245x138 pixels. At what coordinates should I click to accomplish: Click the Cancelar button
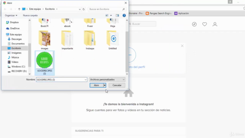click(x=117, y=85)
